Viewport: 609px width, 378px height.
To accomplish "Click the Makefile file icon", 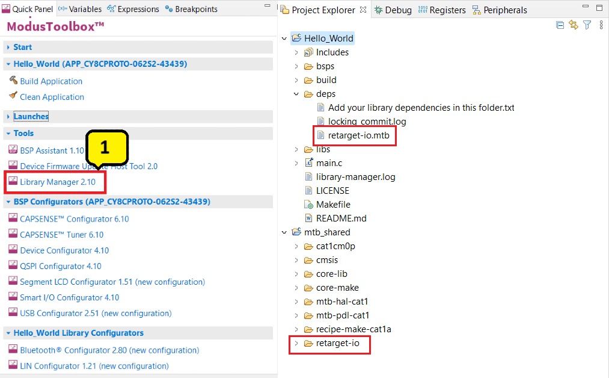I will [309, 205].
